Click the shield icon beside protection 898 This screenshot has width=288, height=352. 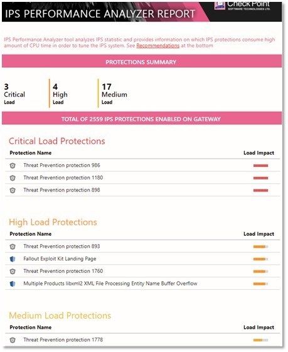pos(13,190)
